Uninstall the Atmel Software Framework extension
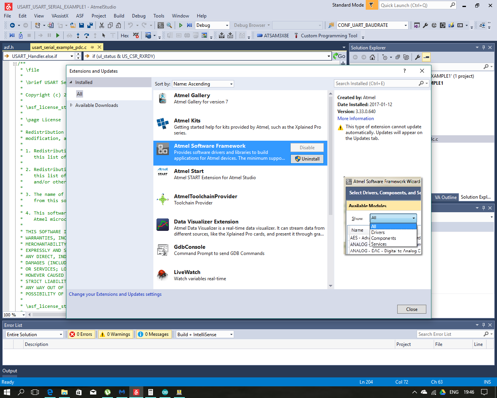 point(307,159)
